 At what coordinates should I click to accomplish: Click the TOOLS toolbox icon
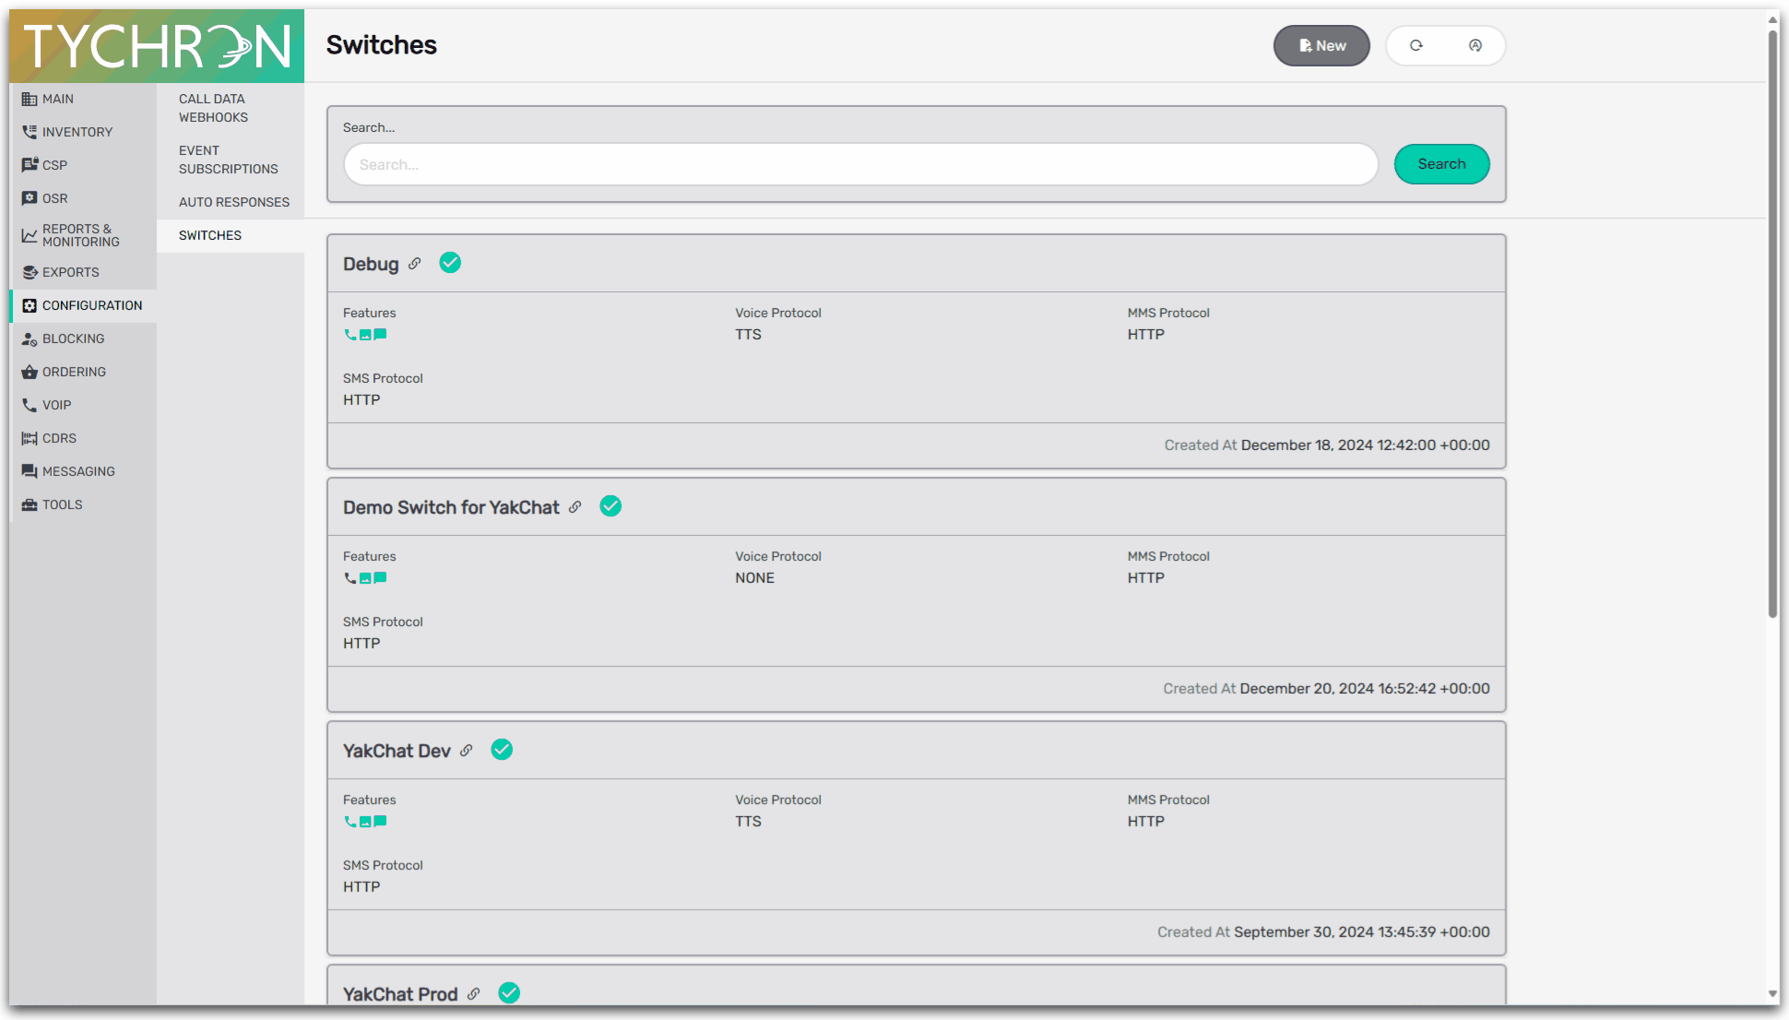point(30,504)
